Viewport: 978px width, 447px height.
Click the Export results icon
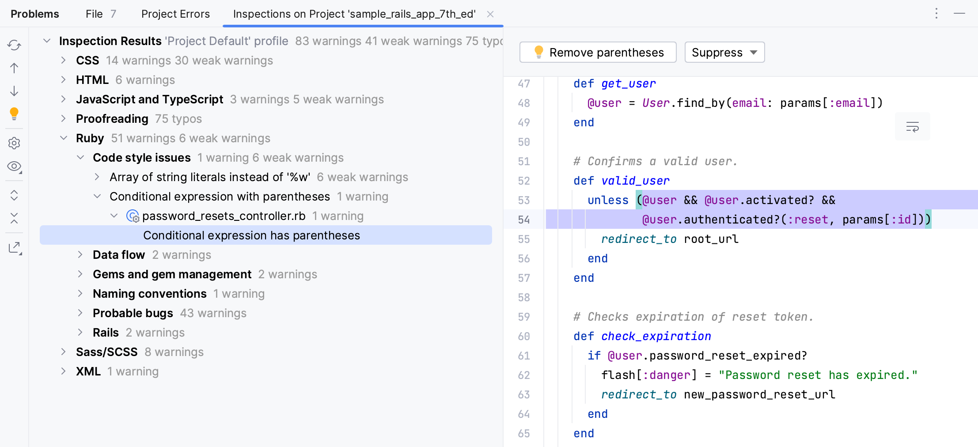point(14,247)
